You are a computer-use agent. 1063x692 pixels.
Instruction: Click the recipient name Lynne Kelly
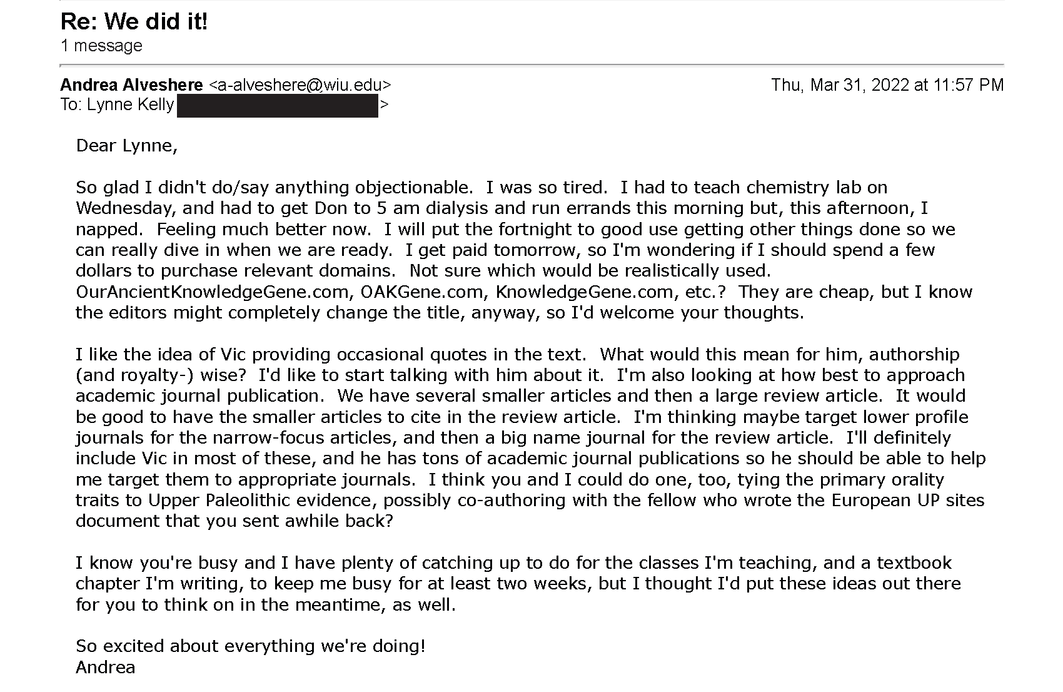(x=130, y=104)
